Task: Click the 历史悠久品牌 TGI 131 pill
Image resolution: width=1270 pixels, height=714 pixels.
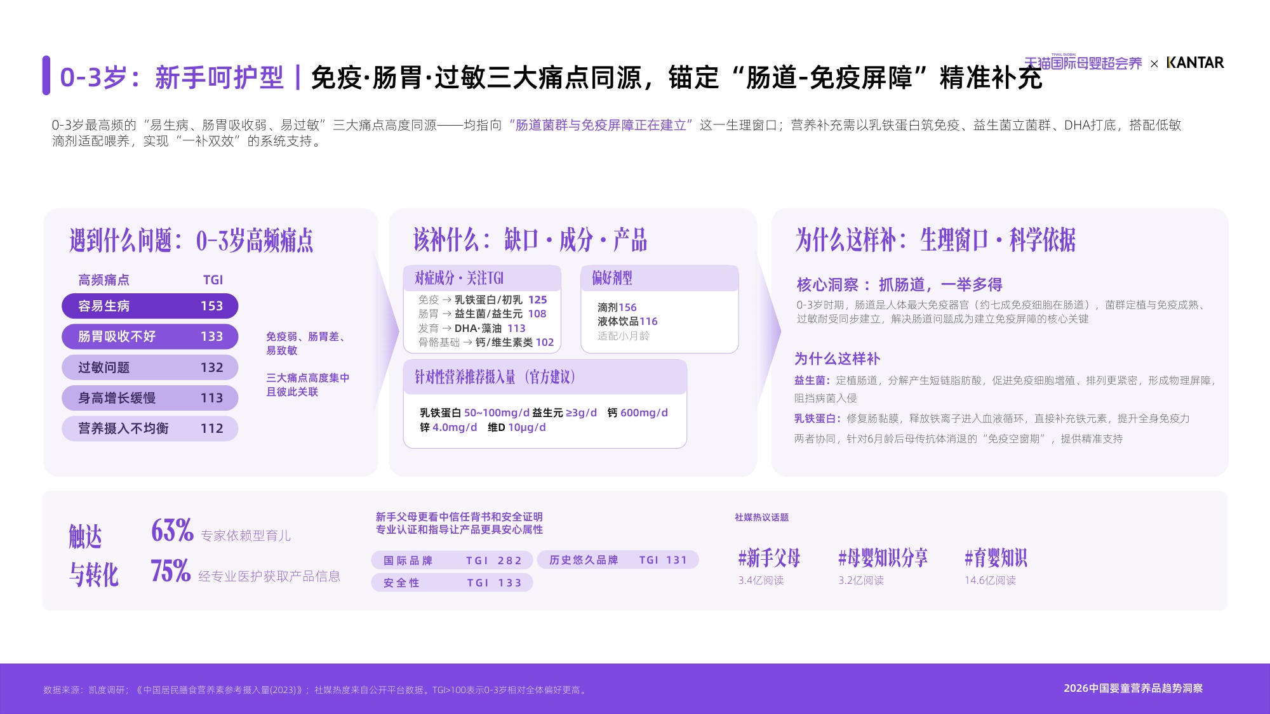Action: coord(618,560)
